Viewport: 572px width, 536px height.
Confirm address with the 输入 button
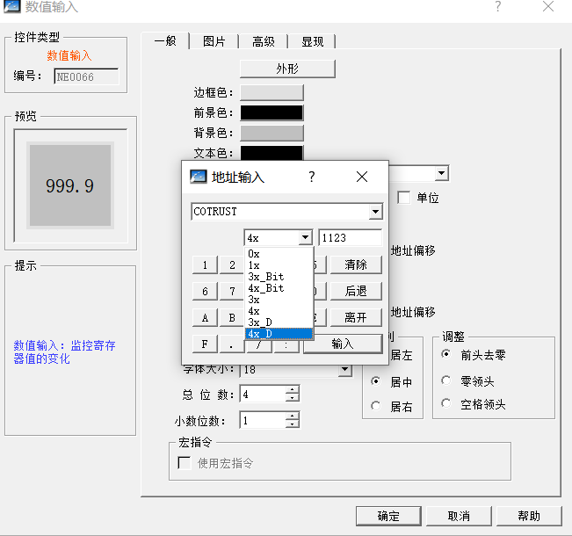coord(343,344)
